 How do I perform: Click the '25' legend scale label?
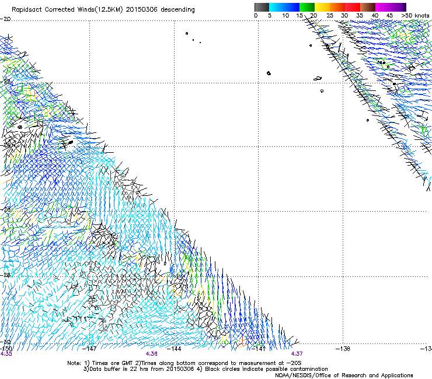tap(330, 15)
